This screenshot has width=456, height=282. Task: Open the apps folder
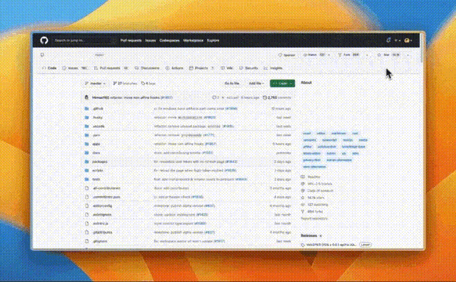coord(96,144)
